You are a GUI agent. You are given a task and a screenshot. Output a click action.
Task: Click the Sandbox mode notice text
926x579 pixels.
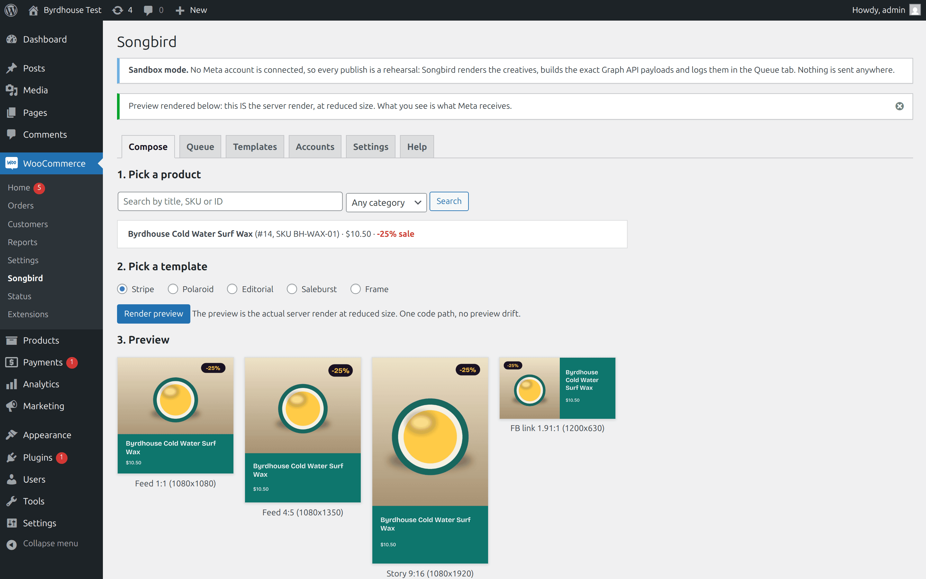coord(511,70)
